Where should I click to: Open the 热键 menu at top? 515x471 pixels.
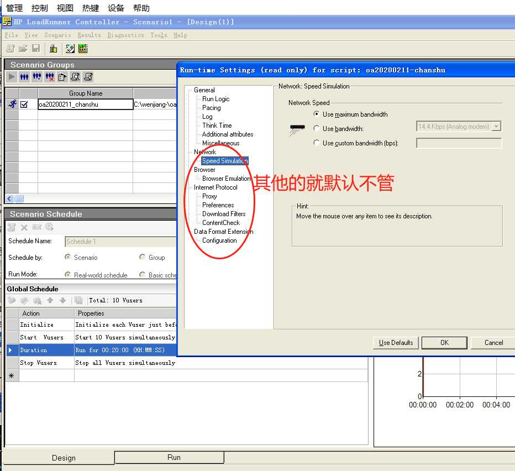tap(91, 8)
